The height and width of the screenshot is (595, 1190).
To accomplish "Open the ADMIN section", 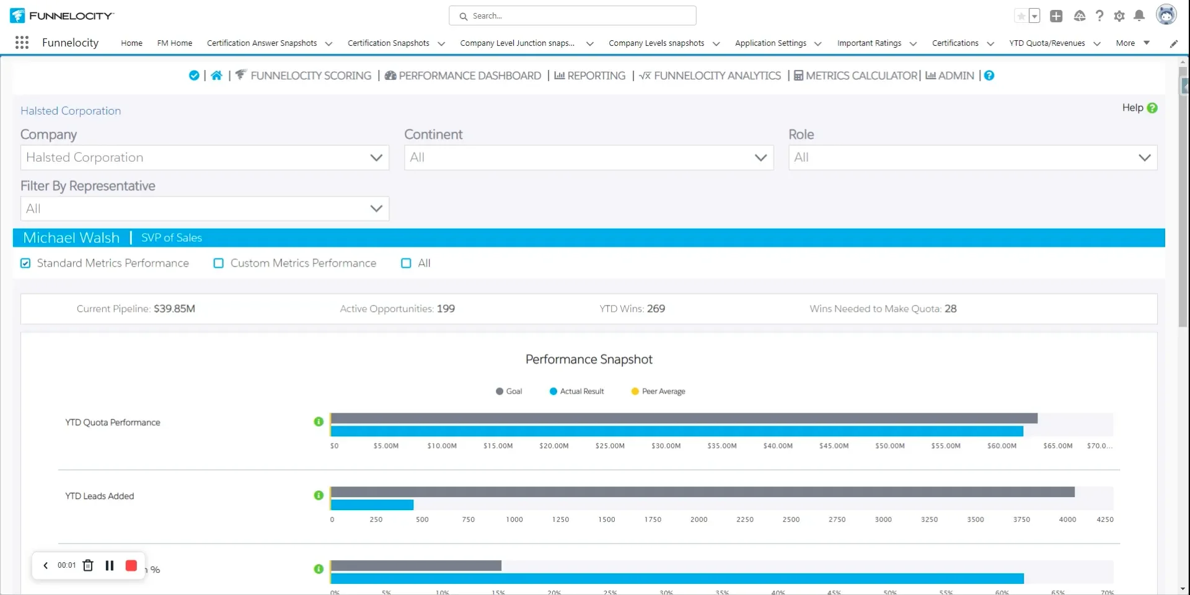I will (x=950, y=76).
